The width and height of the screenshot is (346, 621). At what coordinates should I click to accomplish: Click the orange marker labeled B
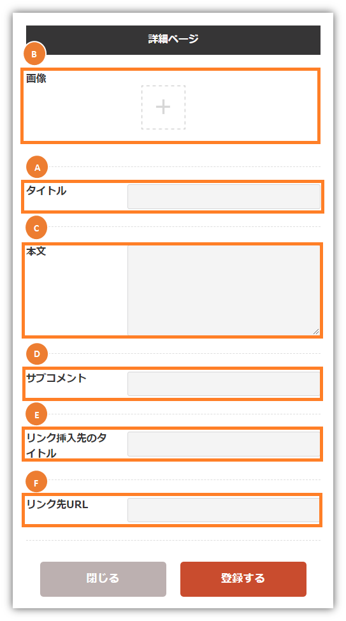(x=34, y=54)
